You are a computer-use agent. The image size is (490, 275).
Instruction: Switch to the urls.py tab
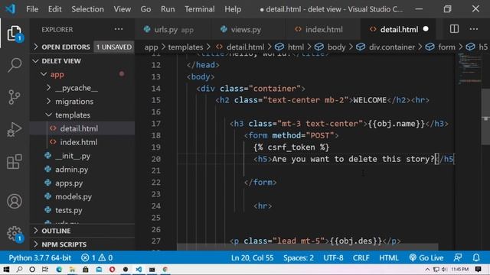tap(173, 30)
